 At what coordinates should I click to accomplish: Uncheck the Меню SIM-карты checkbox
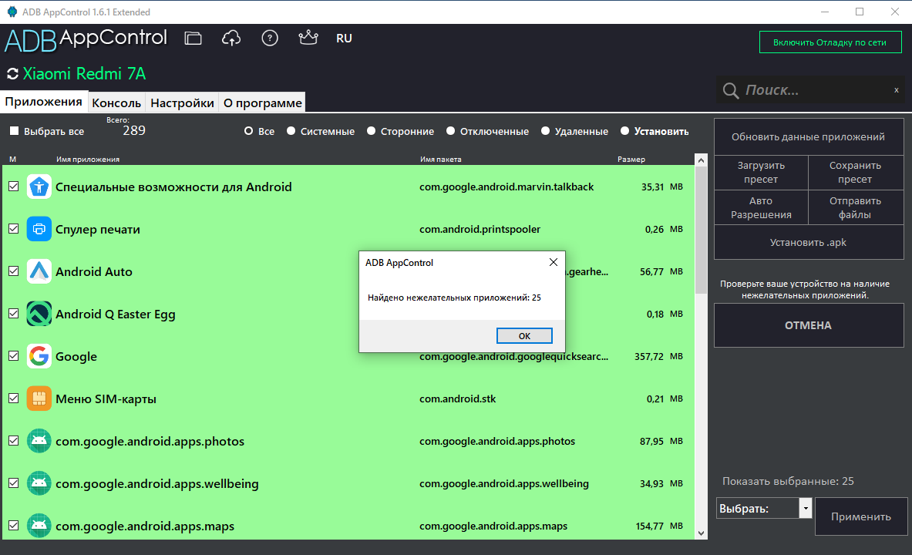(13, 399)
